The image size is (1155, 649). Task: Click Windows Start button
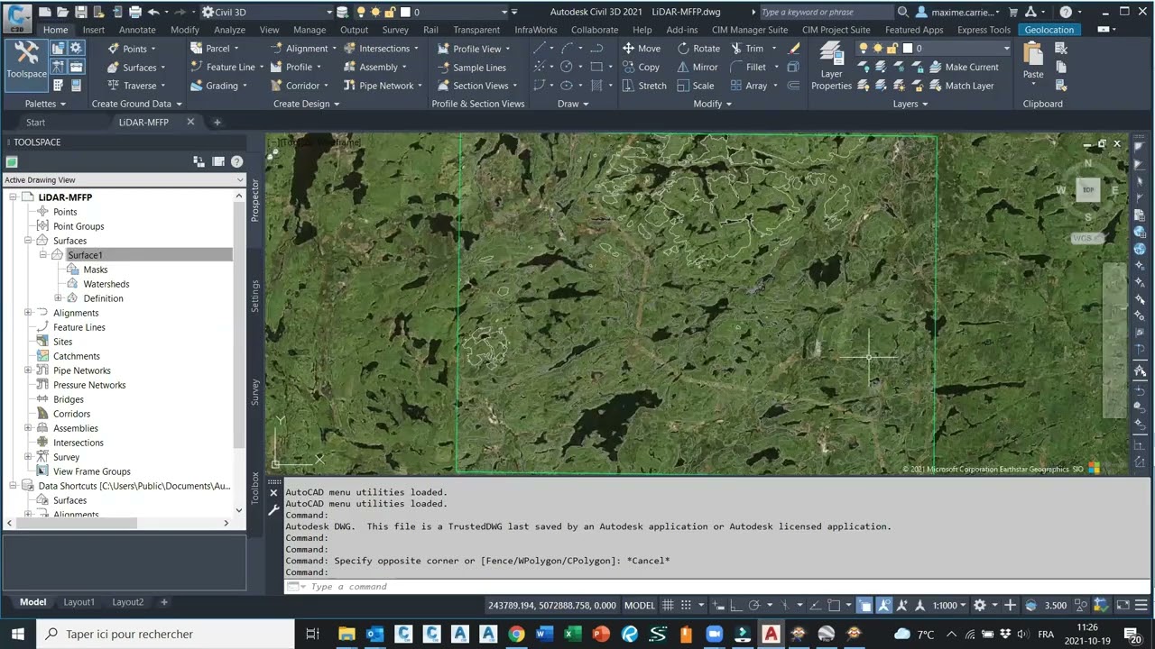17,634
